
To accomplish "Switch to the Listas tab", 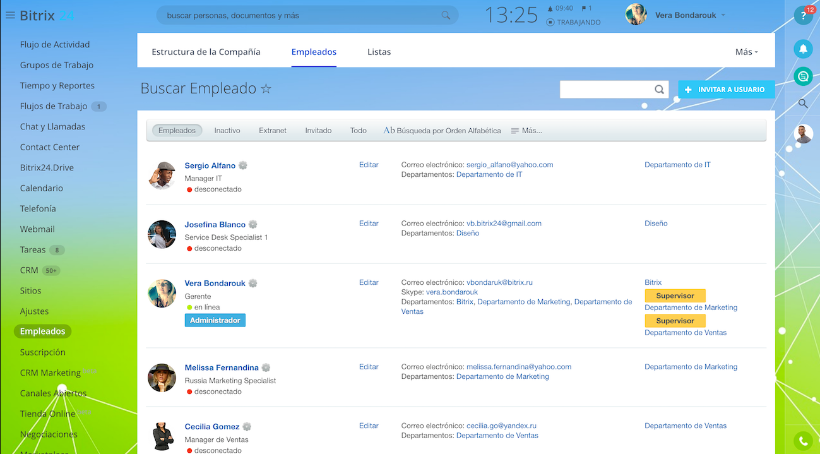I will point(379,52).
